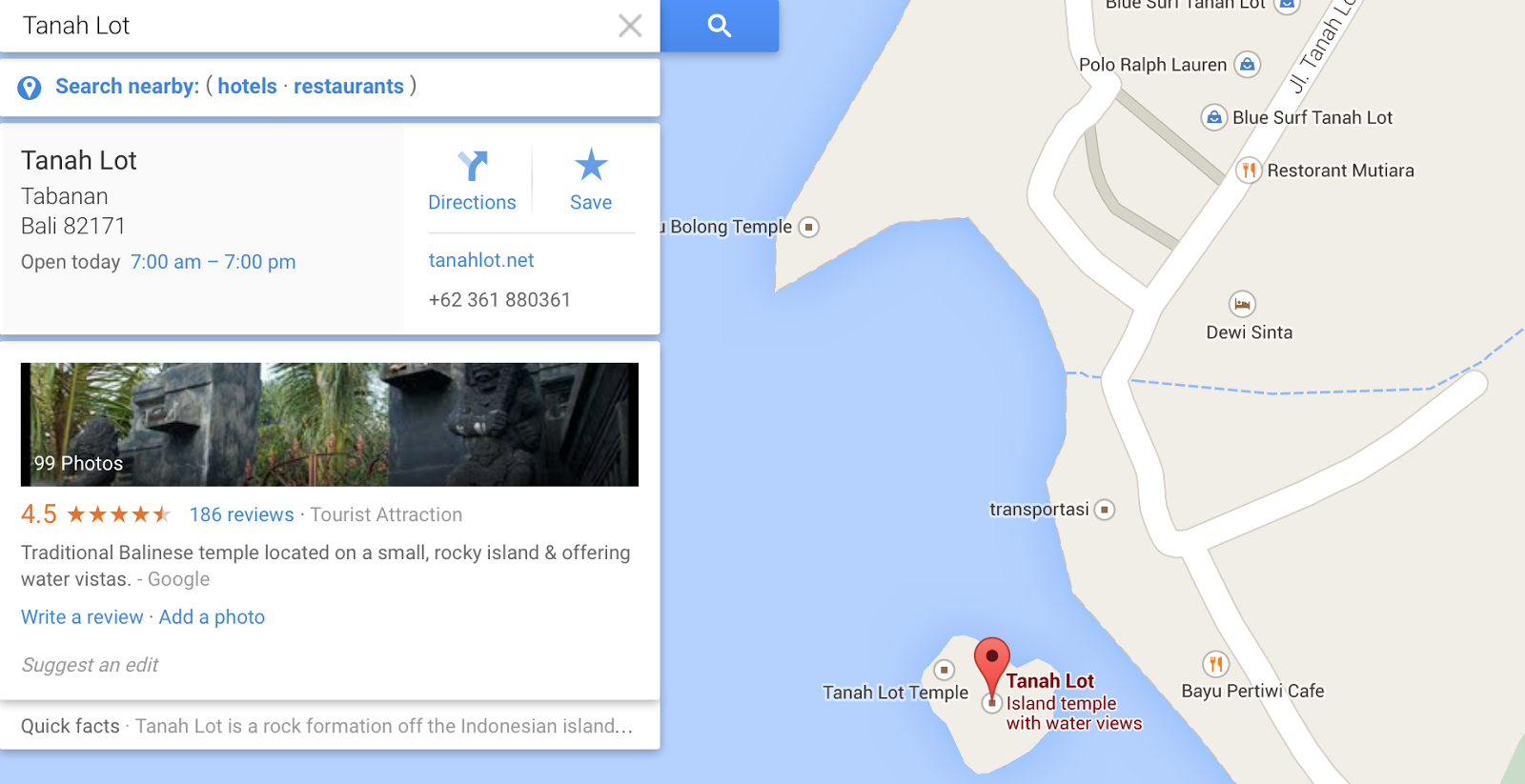Click Add a photo link
1525x784 pixels.
pyautogui.click(x=212, y=617)
